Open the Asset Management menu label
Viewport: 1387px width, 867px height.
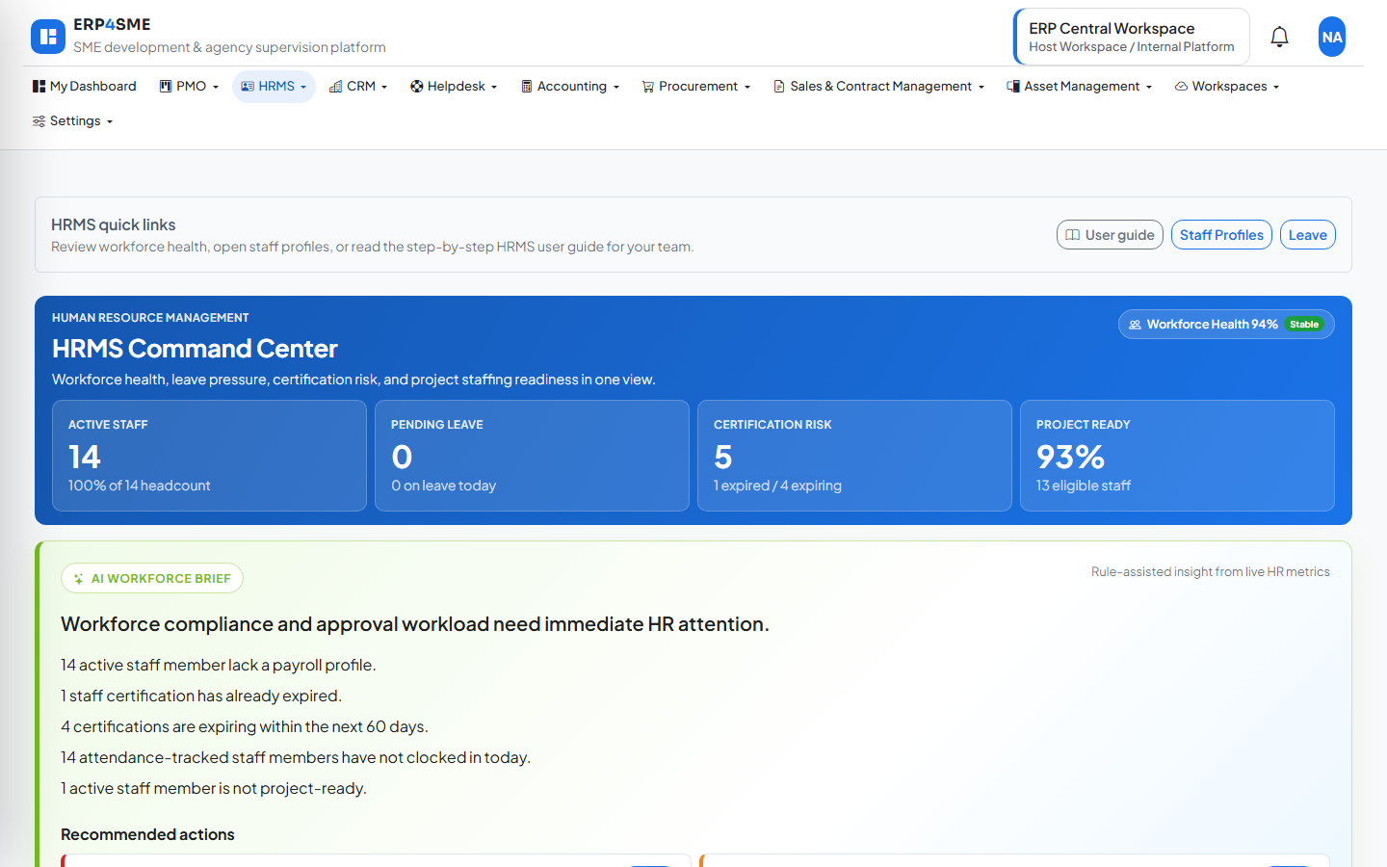[x=1082, y=86]
